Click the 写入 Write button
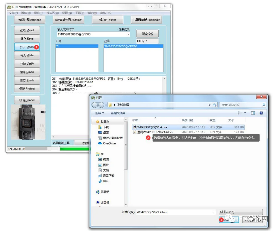The width and height of the screenshot is (277, 231). click(x=27, y=55)
